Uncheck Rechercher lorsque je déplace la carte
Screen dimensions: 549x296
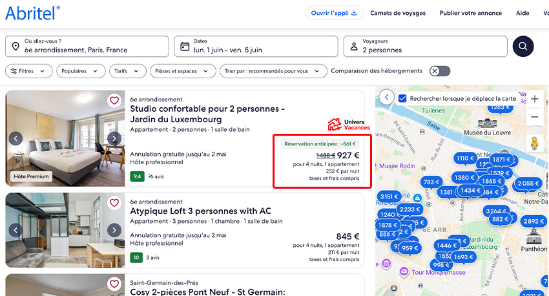pyautogui.click(x=402, y=98)
